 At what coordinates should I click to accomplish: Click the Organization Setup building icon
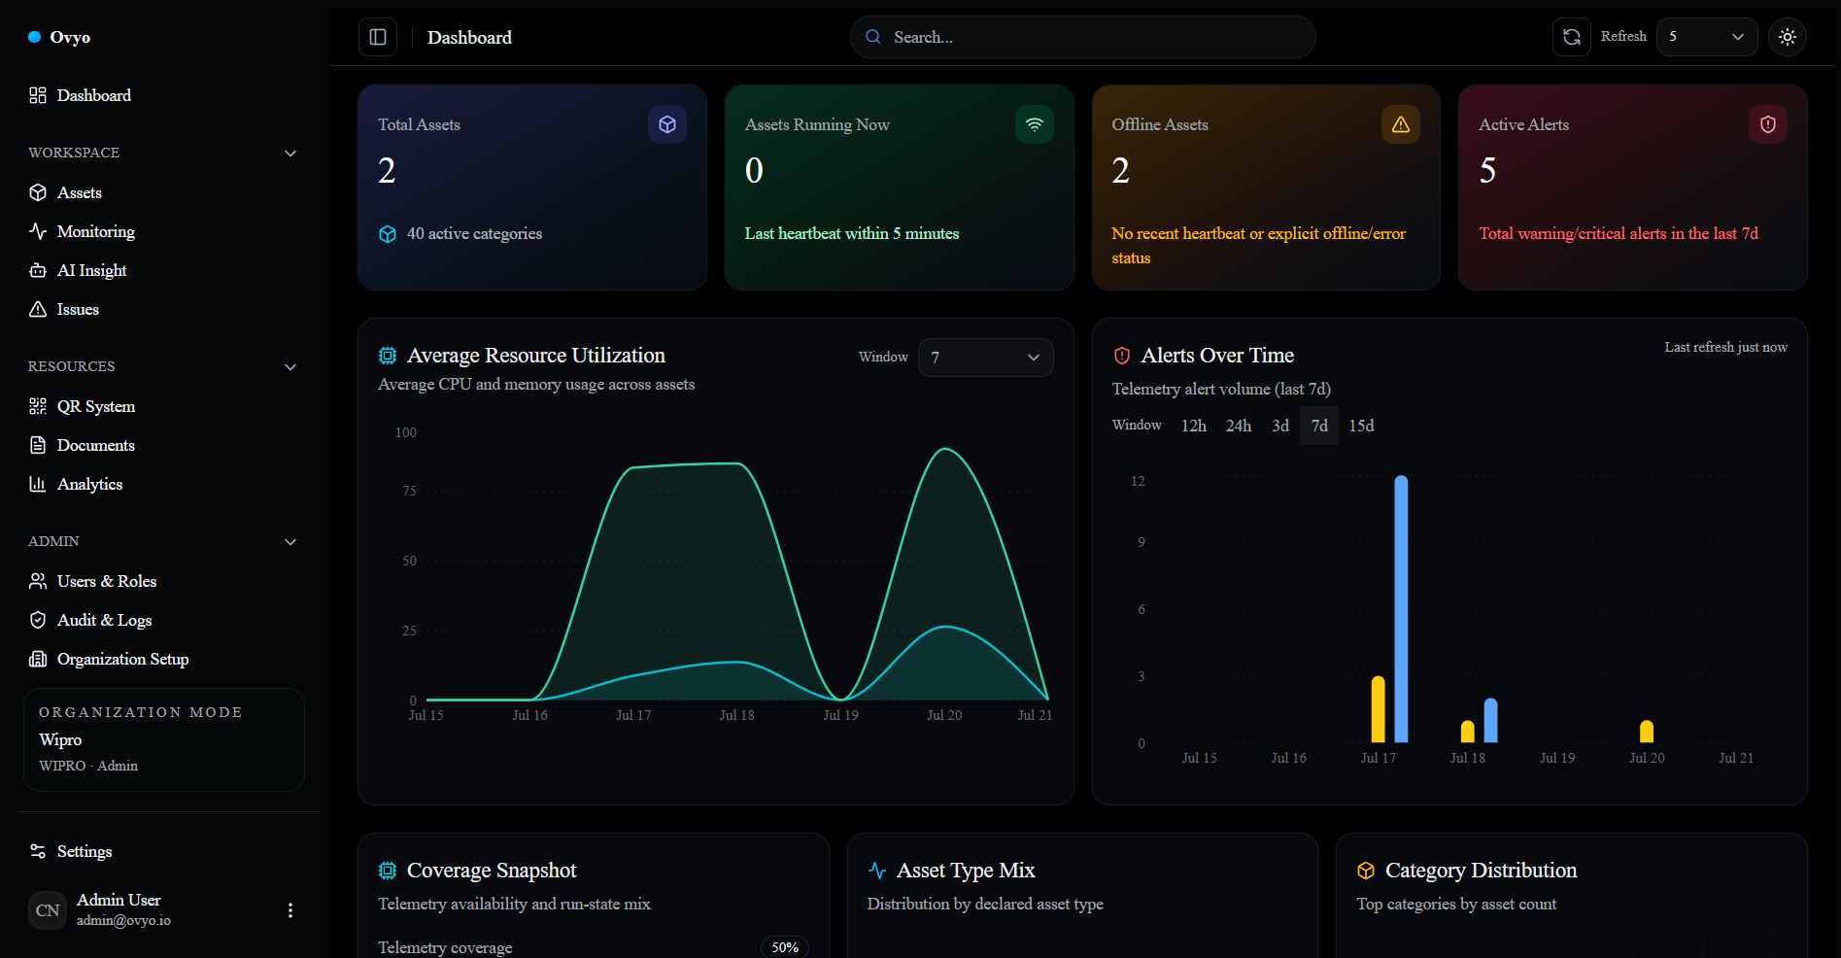coord(38,659)
